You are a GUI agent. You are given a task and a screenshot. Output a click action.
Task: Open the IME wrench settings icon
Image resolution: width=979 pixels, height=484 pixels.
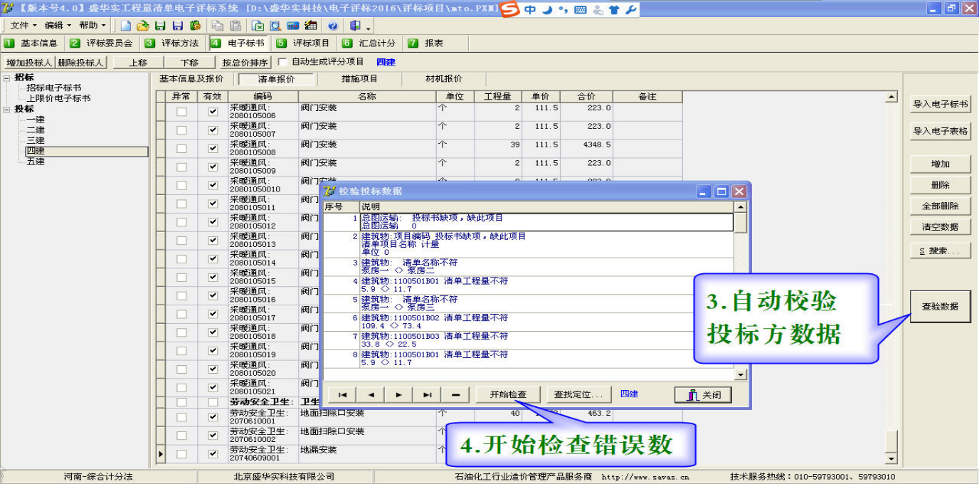[x=630, y=10]
